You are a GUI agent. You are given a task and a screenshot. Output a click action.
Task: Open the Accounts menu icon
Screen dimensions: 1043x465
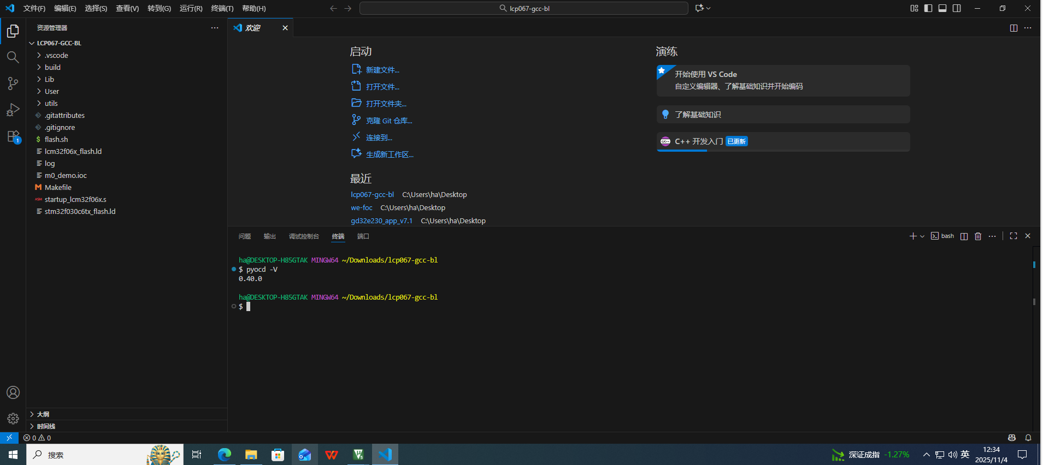13,392
